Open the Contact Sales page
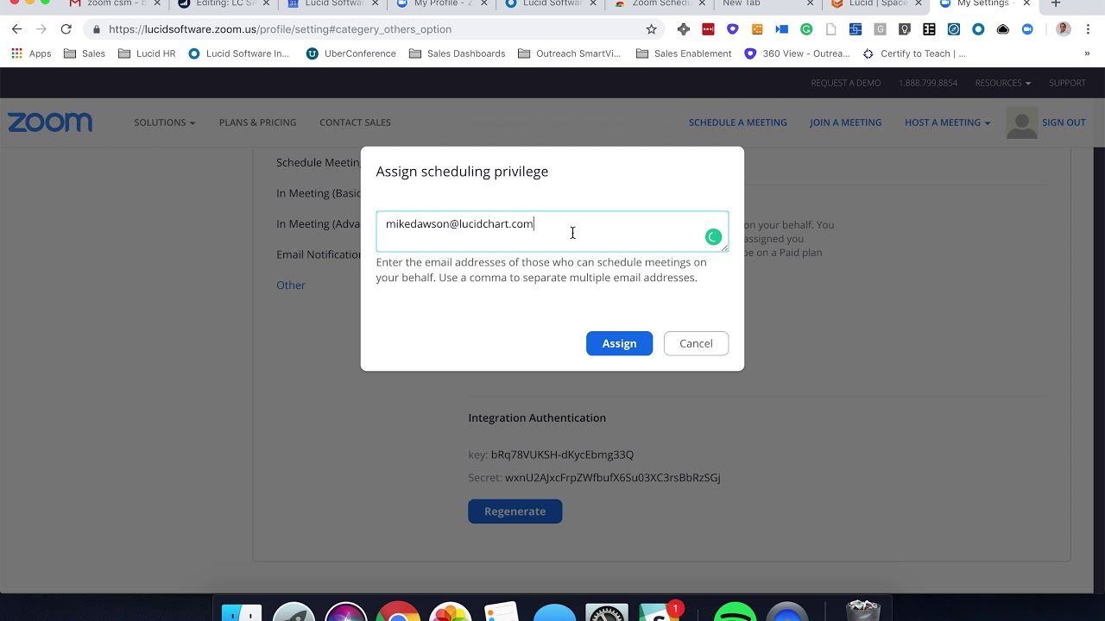The height and width of the screenshot is (621, 1105). tap(355, 122)
